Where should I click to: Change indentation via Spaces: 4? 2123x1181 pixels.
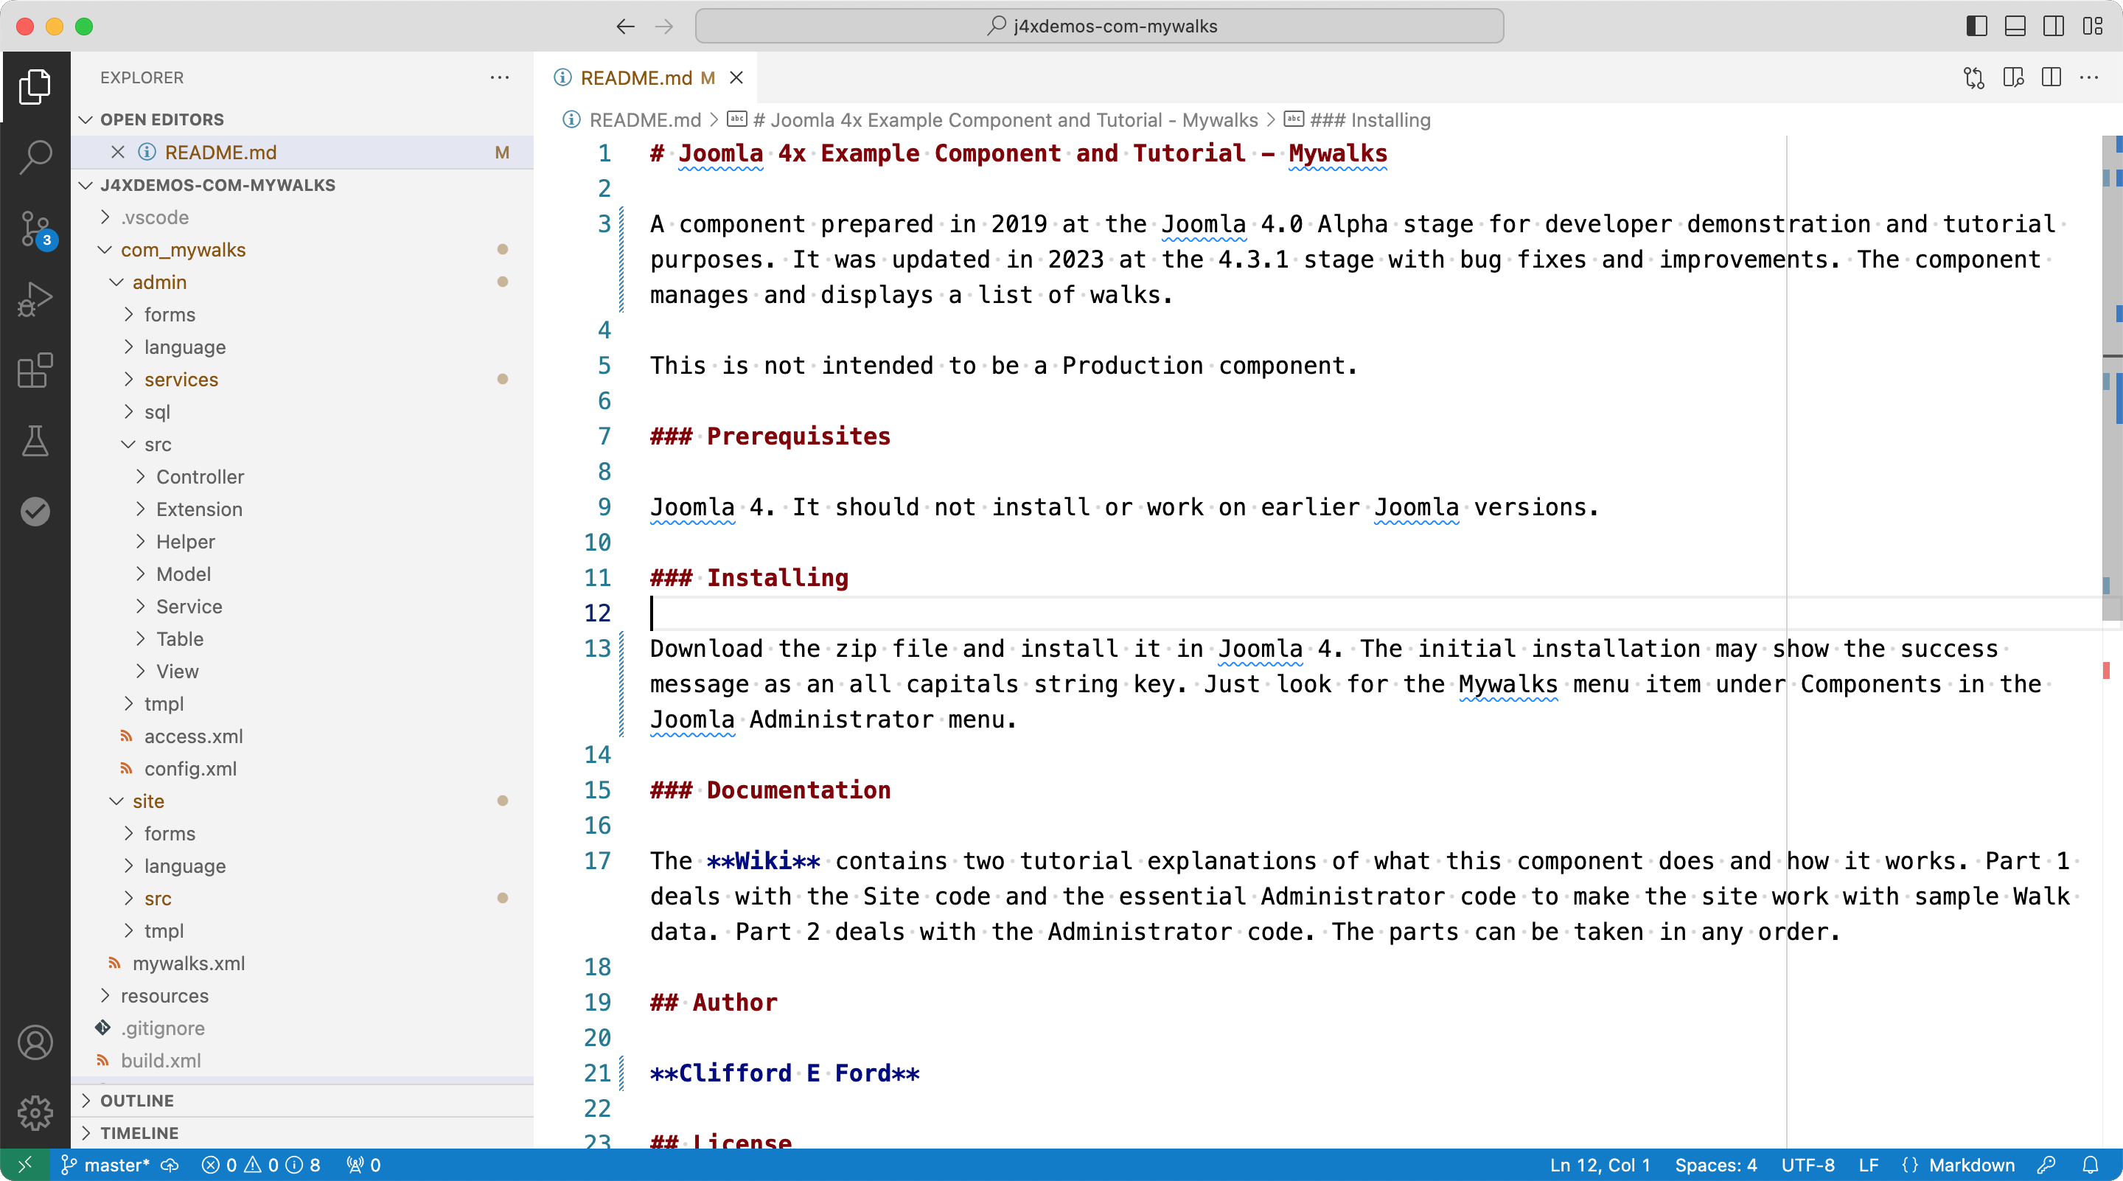(1716, 1165)
